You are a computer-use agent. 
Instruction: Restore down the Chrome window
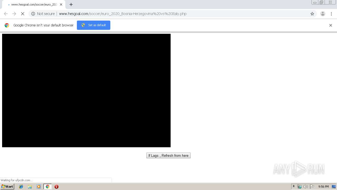(x=321, y=2)
